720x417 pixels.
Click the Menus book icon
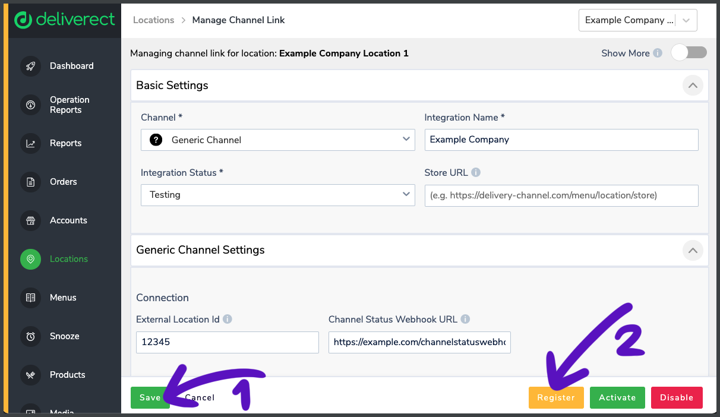(x=30, y=298)
